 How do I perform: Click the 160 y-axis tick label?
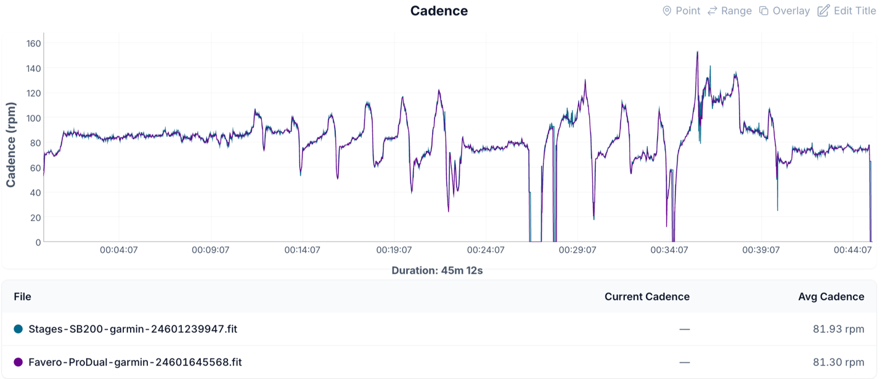(33, 44)
